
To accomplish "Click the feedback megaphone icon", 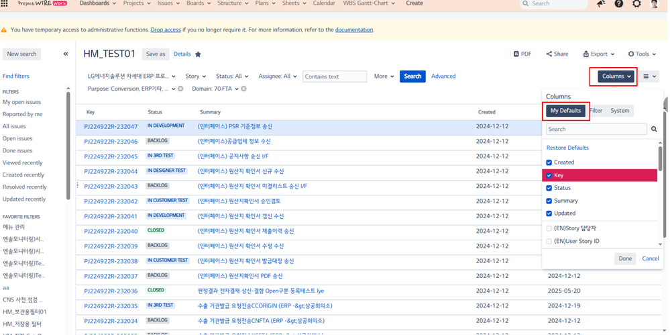I will point(601,3).
